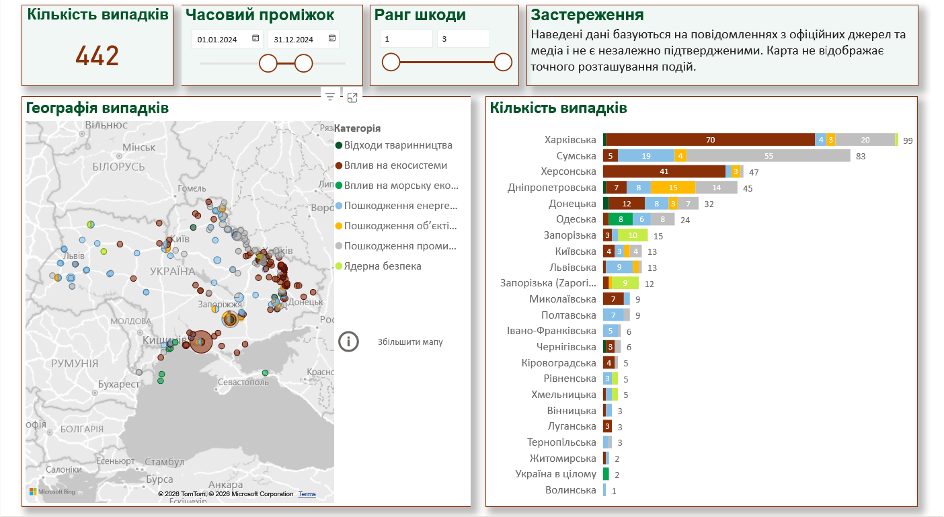Click the green map marker near Sevastopol
The image size is (944, 517).
point(265,372)
